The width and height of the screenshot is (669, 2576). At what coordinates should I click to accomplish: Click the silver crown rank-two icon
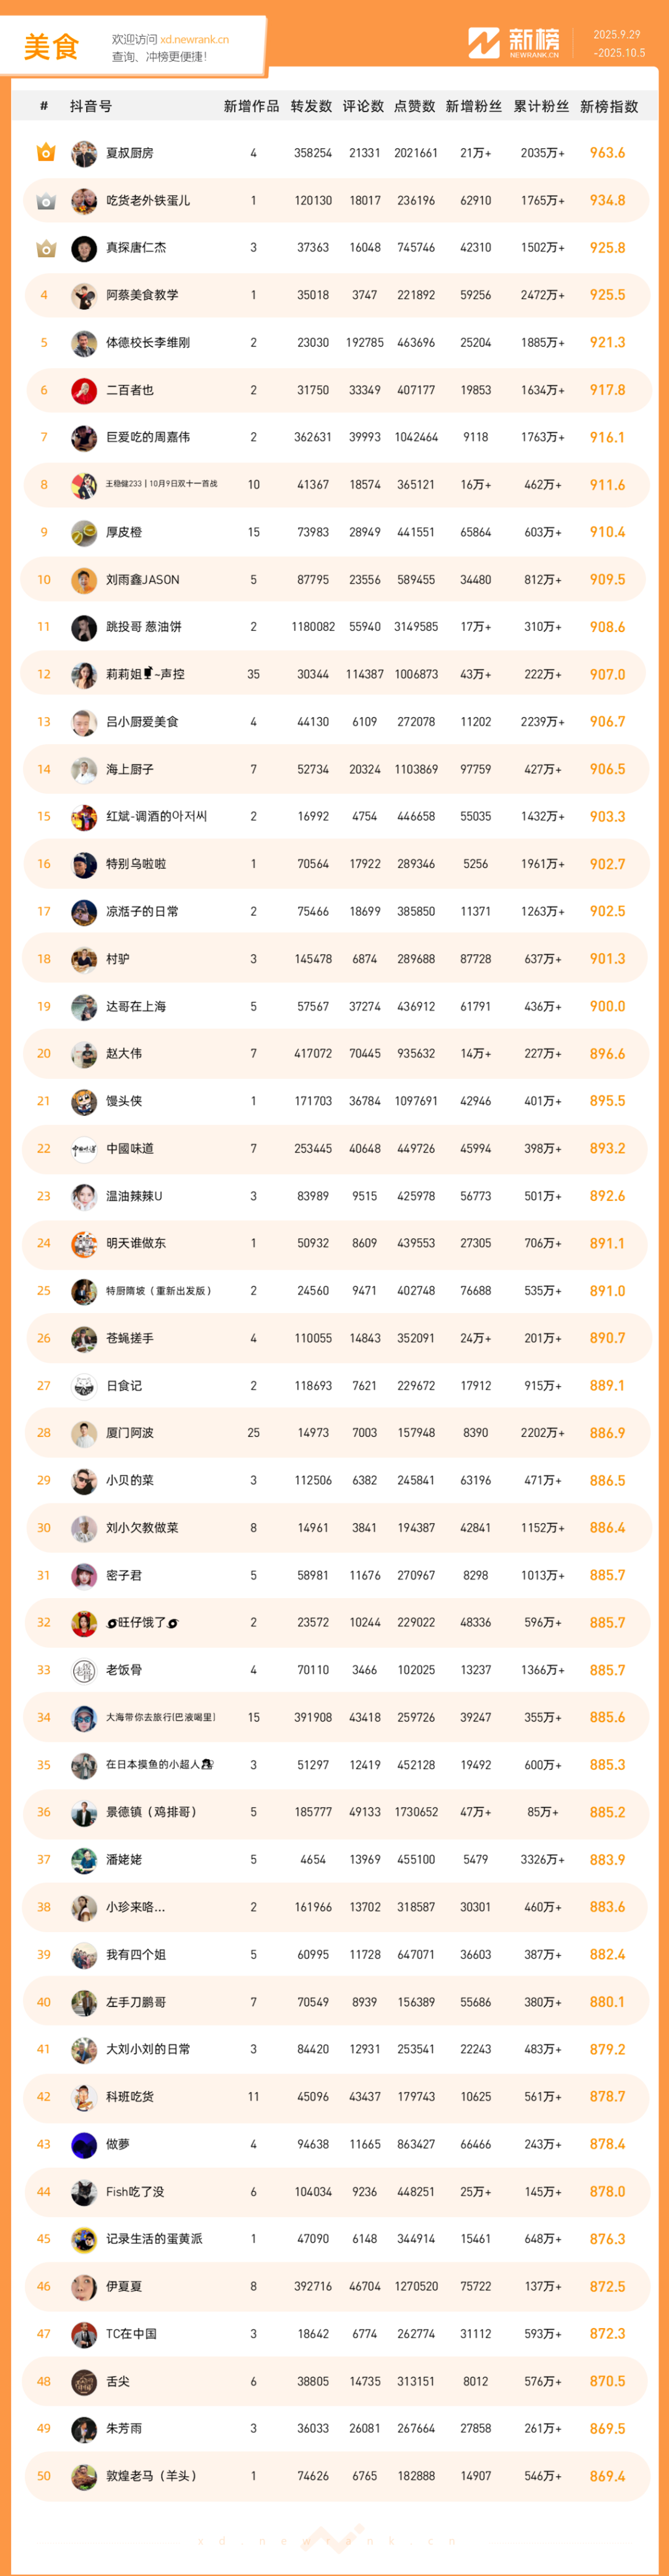[x=45, y=201]
